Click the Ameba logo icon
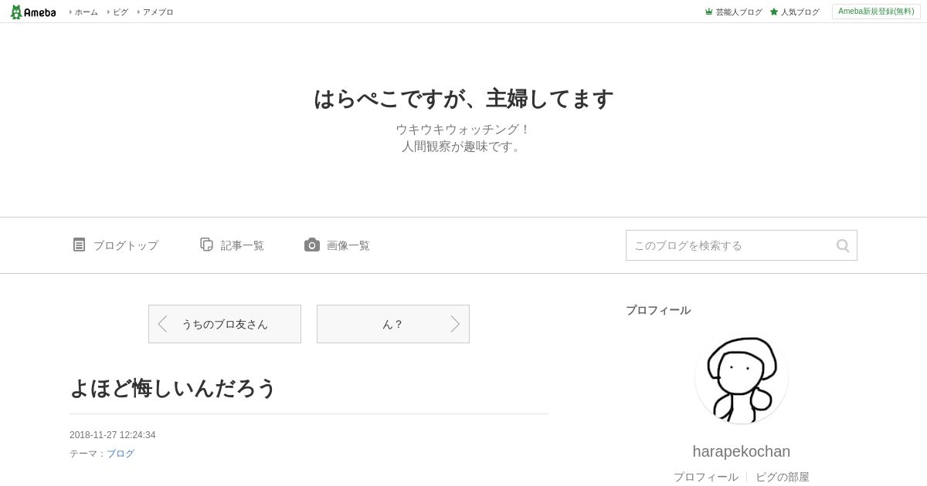Viewport: 927px width, 486px height. click(x=33, y=12)
